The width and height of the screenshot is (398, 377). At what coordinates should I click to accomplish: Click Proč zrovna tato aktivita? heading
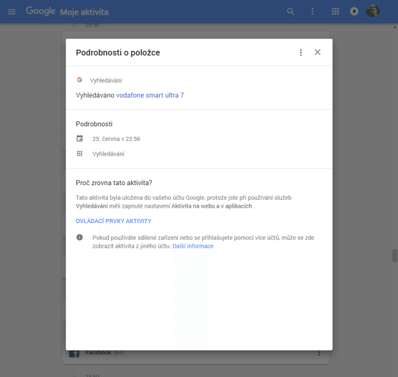tap(114, 183)
